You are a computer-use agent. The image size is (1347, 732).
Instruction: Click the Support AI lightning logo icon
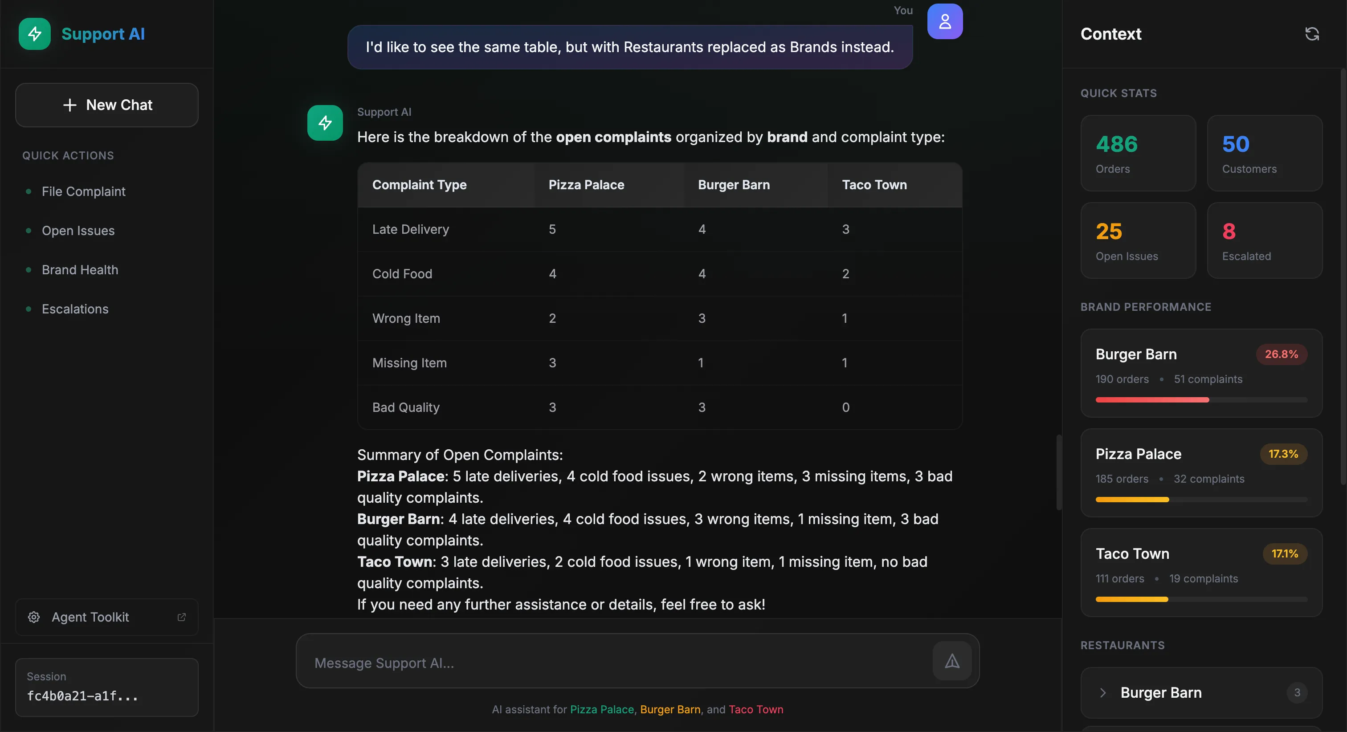34,34
